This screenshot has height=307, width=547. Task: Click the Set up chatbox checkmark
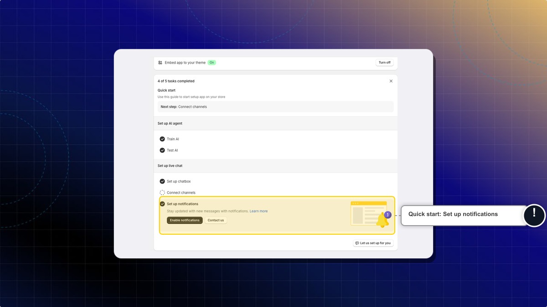click(162, 181)
